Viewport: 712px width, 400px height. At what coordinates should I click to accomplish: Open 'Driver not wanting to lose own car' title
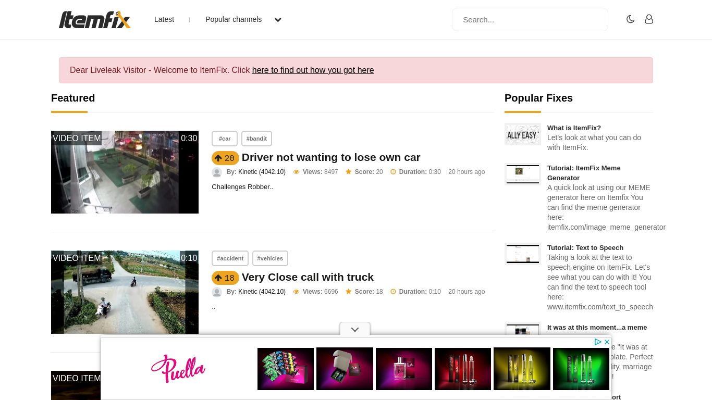coord(331,157)
